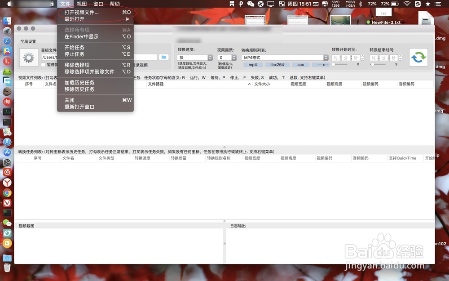This screenshot has height=281, width=449.
Task: Open the 视图 menu in the menu bar
Action: (81, 4)
